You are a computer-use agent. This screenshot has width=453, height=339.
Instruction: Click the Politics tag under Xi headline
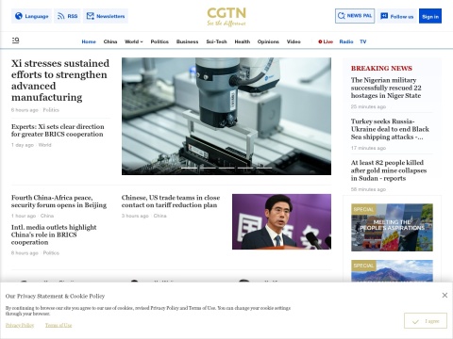[51, 110]
